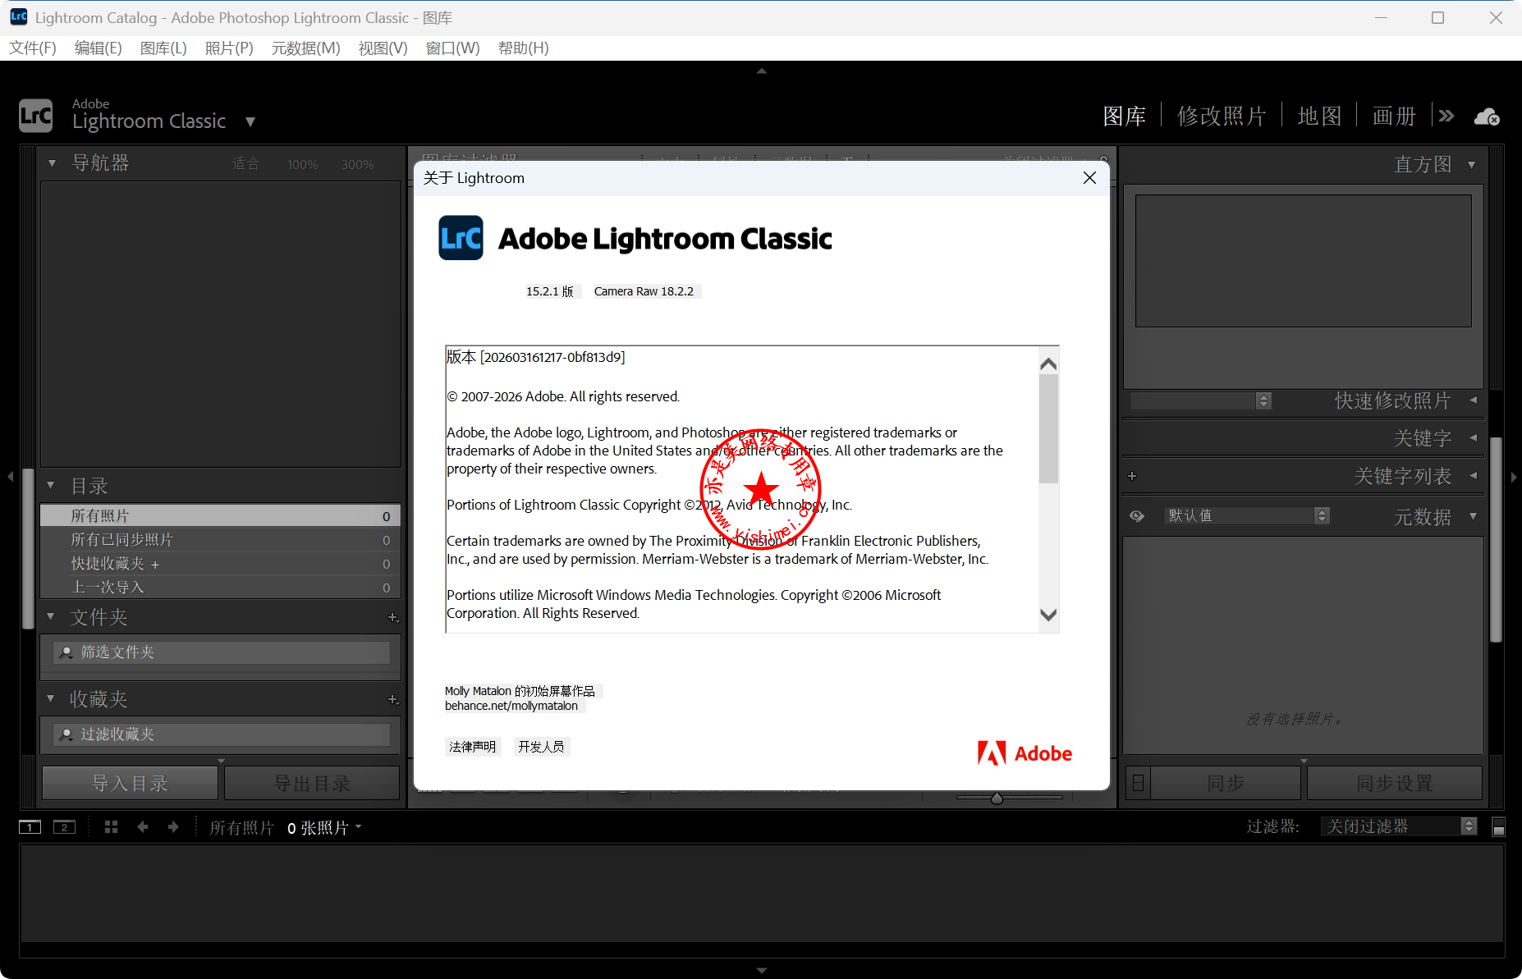Collapse the 目录 panel
The width and height of the screenshot is (1522, 979).
(50, 486)
